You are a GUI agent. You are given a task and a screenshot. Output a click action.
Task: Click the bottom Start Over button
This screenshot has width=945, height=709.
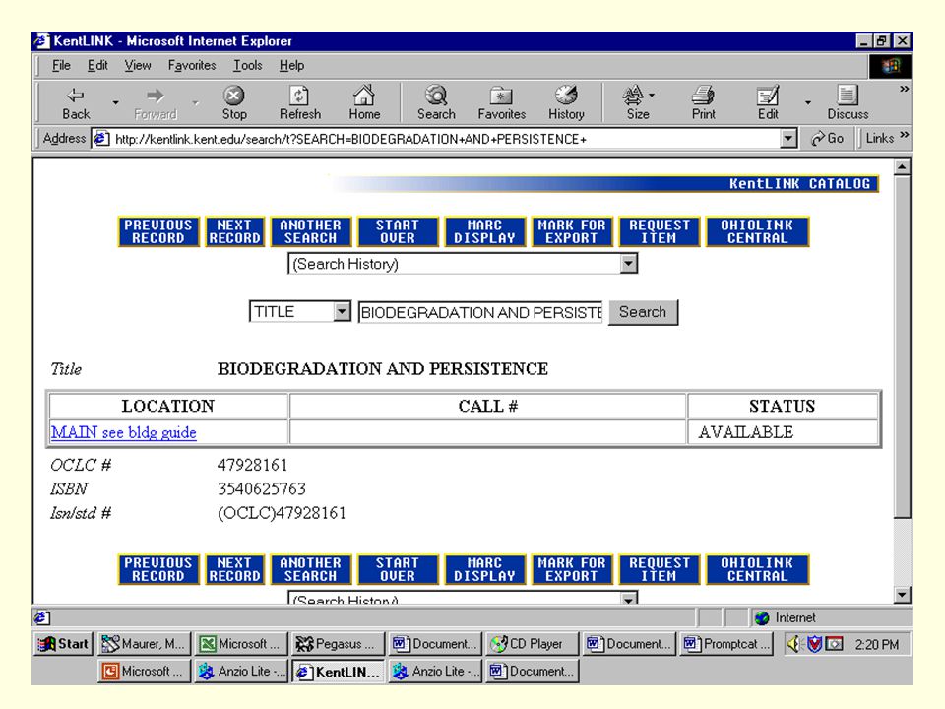[398, 569]
